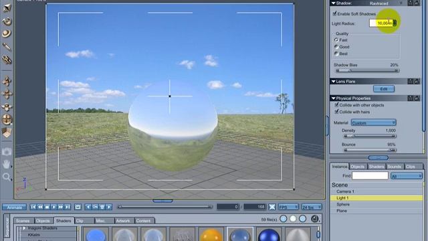Switch to the Scenes browser tab

point(23,221)
